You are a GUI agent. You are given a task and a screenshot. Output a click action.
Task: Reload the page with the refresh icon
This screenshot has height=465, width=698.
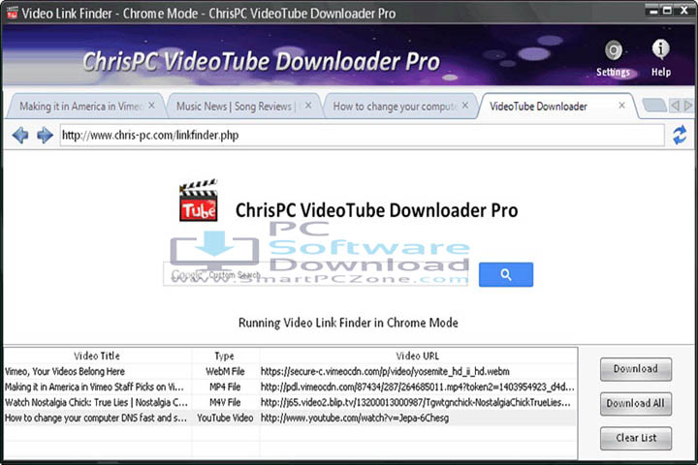click(x=680, y=136)
